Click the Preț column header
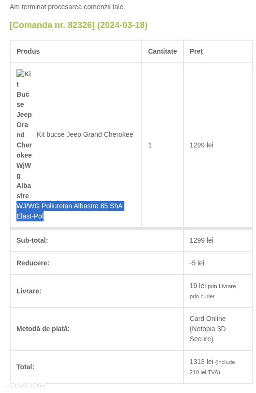Image resolution: width=256 pixels, height=393 pixels. click(196, 51)
